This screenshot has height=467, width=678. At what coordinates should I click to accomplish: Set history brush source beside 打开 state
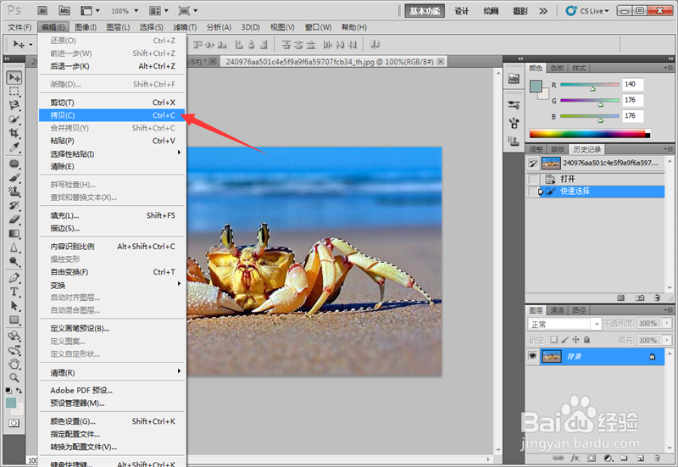coord(534,179)
